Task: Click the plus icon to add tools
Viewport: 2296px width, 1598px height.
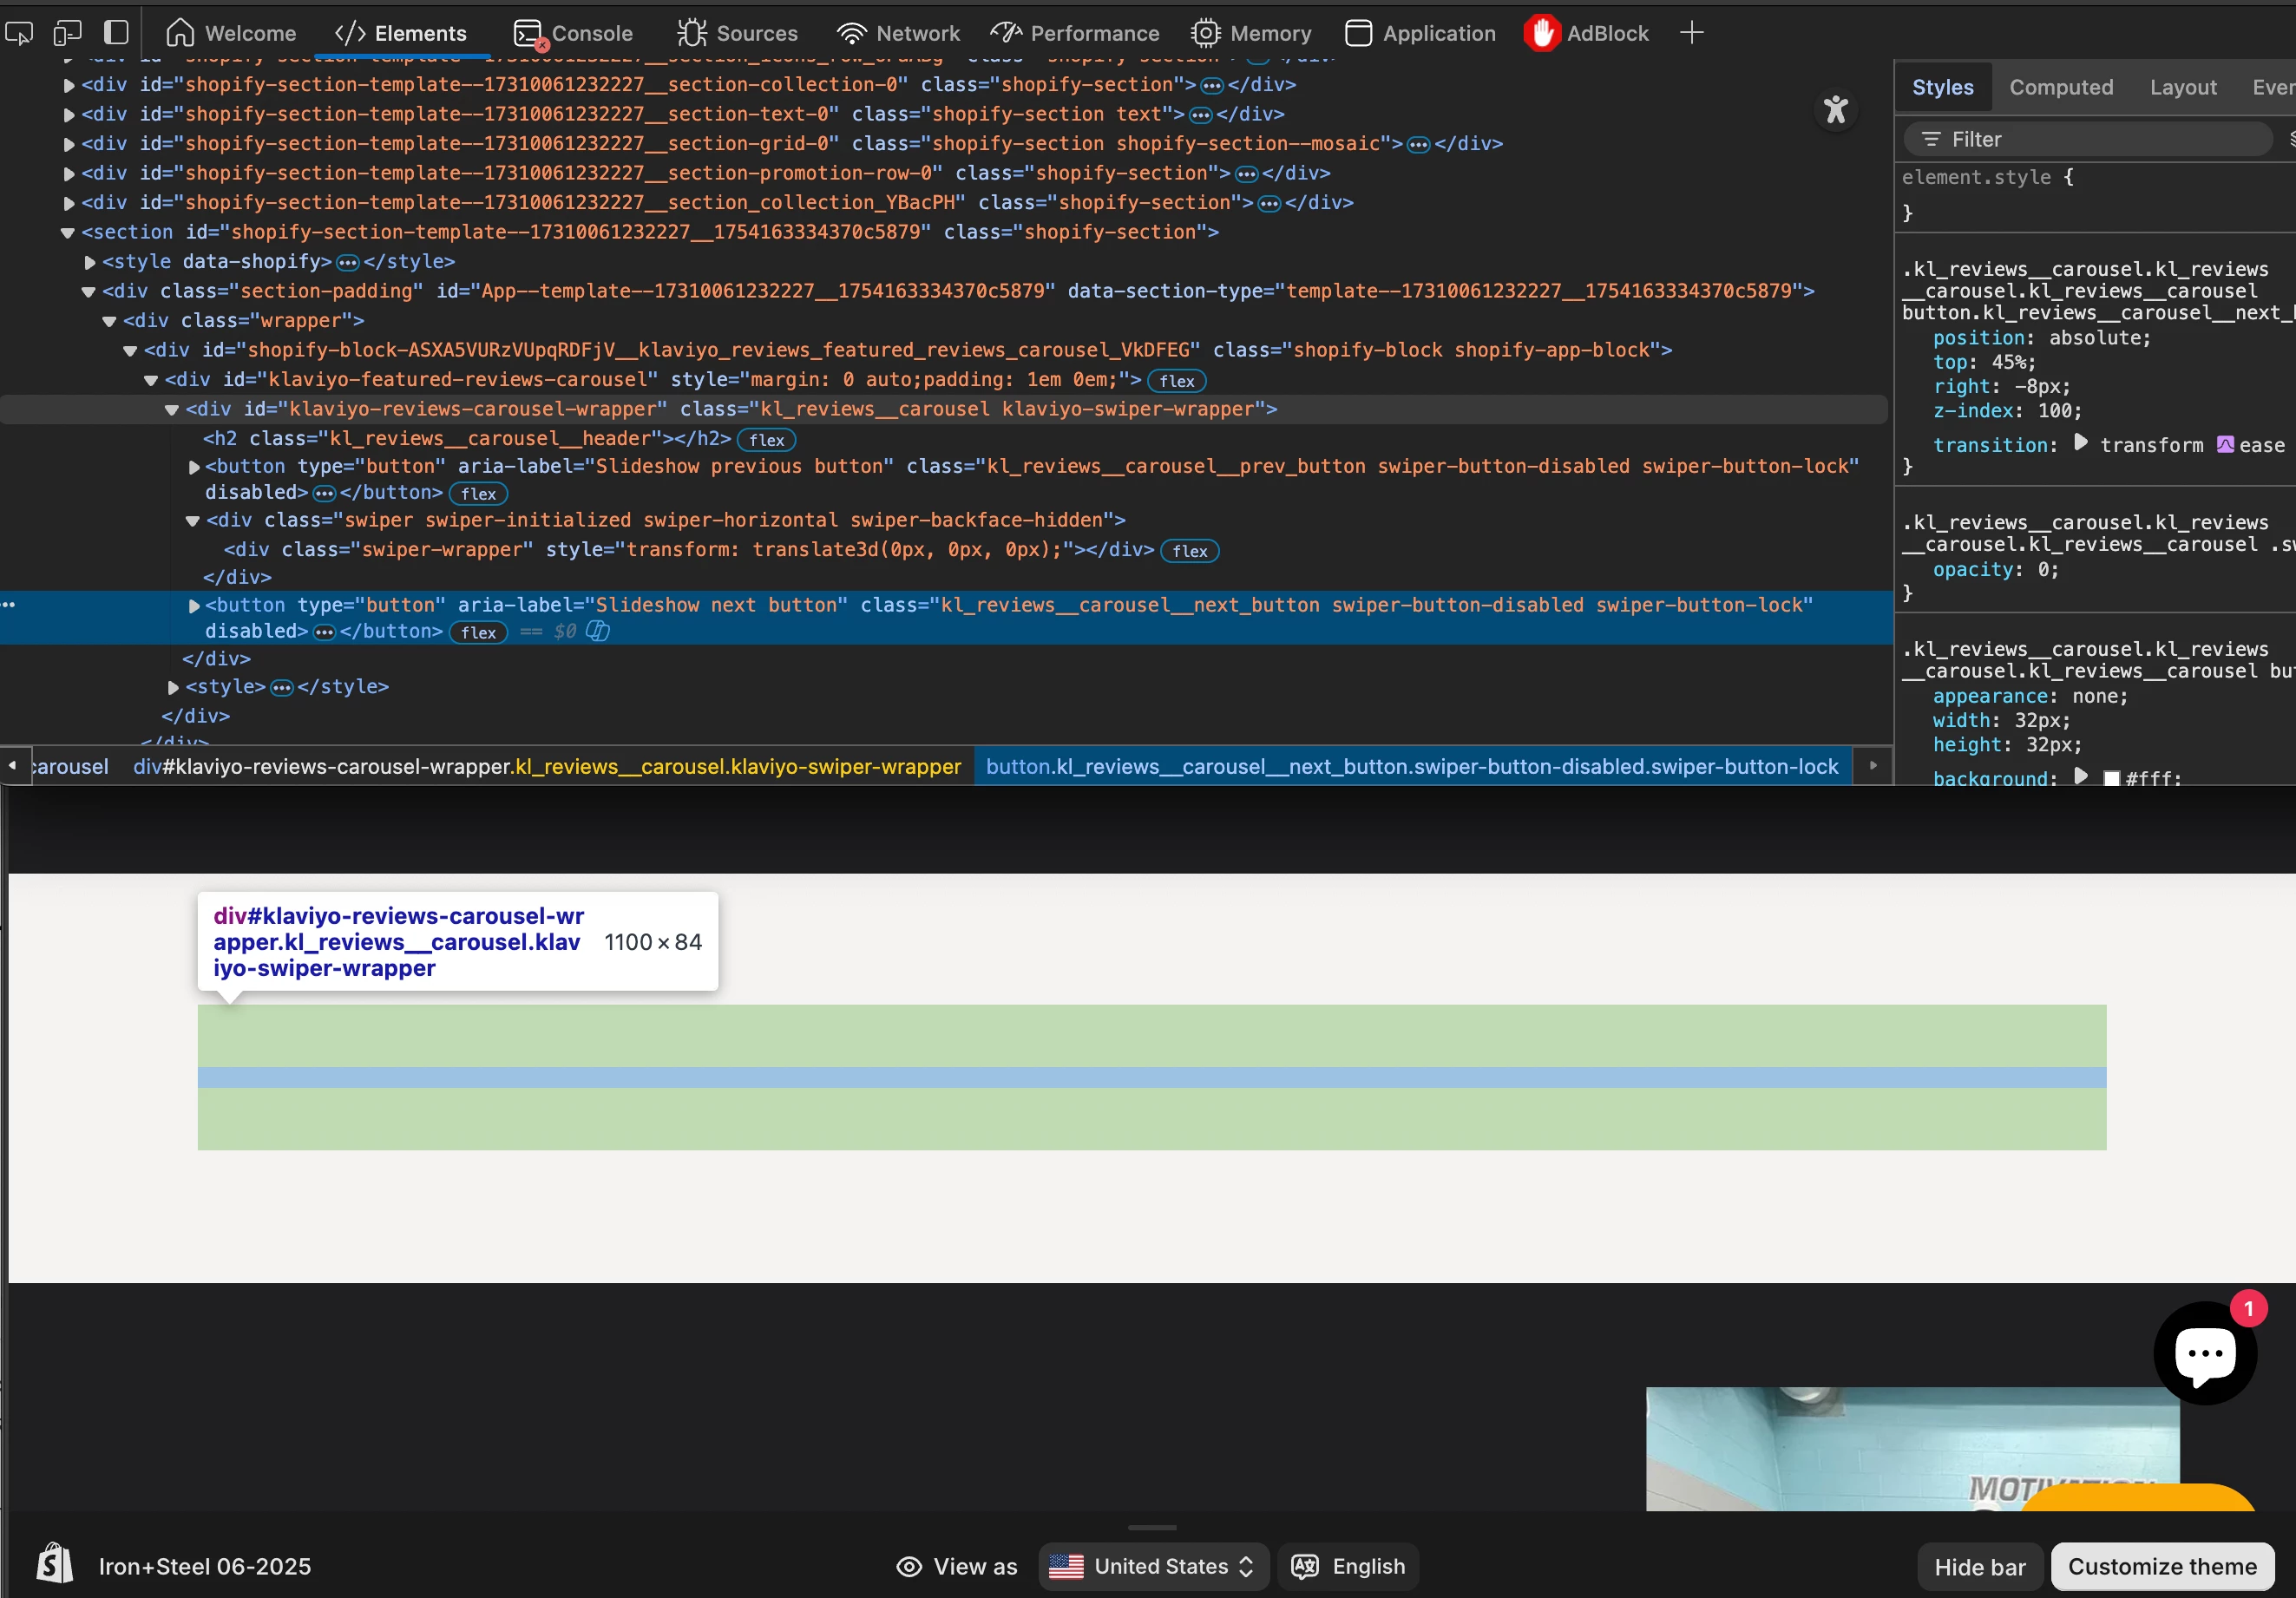Action: coord(1692,33)
